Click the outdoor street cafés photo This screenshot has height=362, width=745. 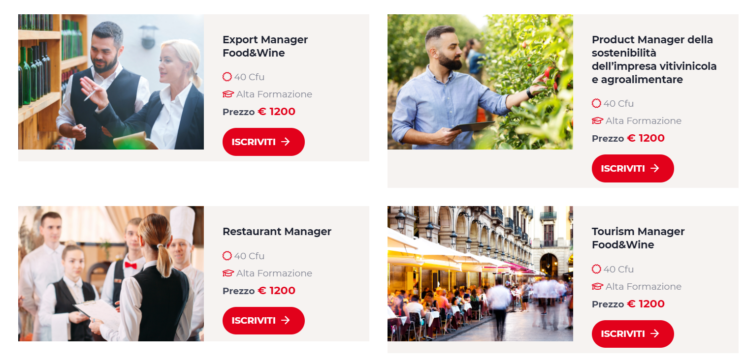[480, 273]
